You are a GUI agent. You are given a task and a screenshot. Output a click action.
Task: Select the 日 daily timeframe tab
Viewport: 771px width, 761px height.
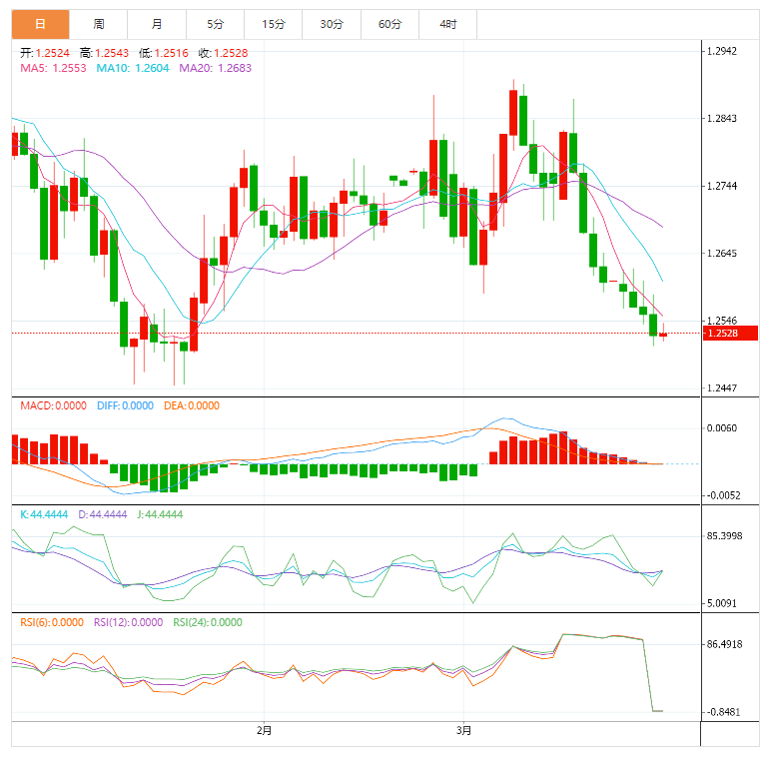click(40, 24)
